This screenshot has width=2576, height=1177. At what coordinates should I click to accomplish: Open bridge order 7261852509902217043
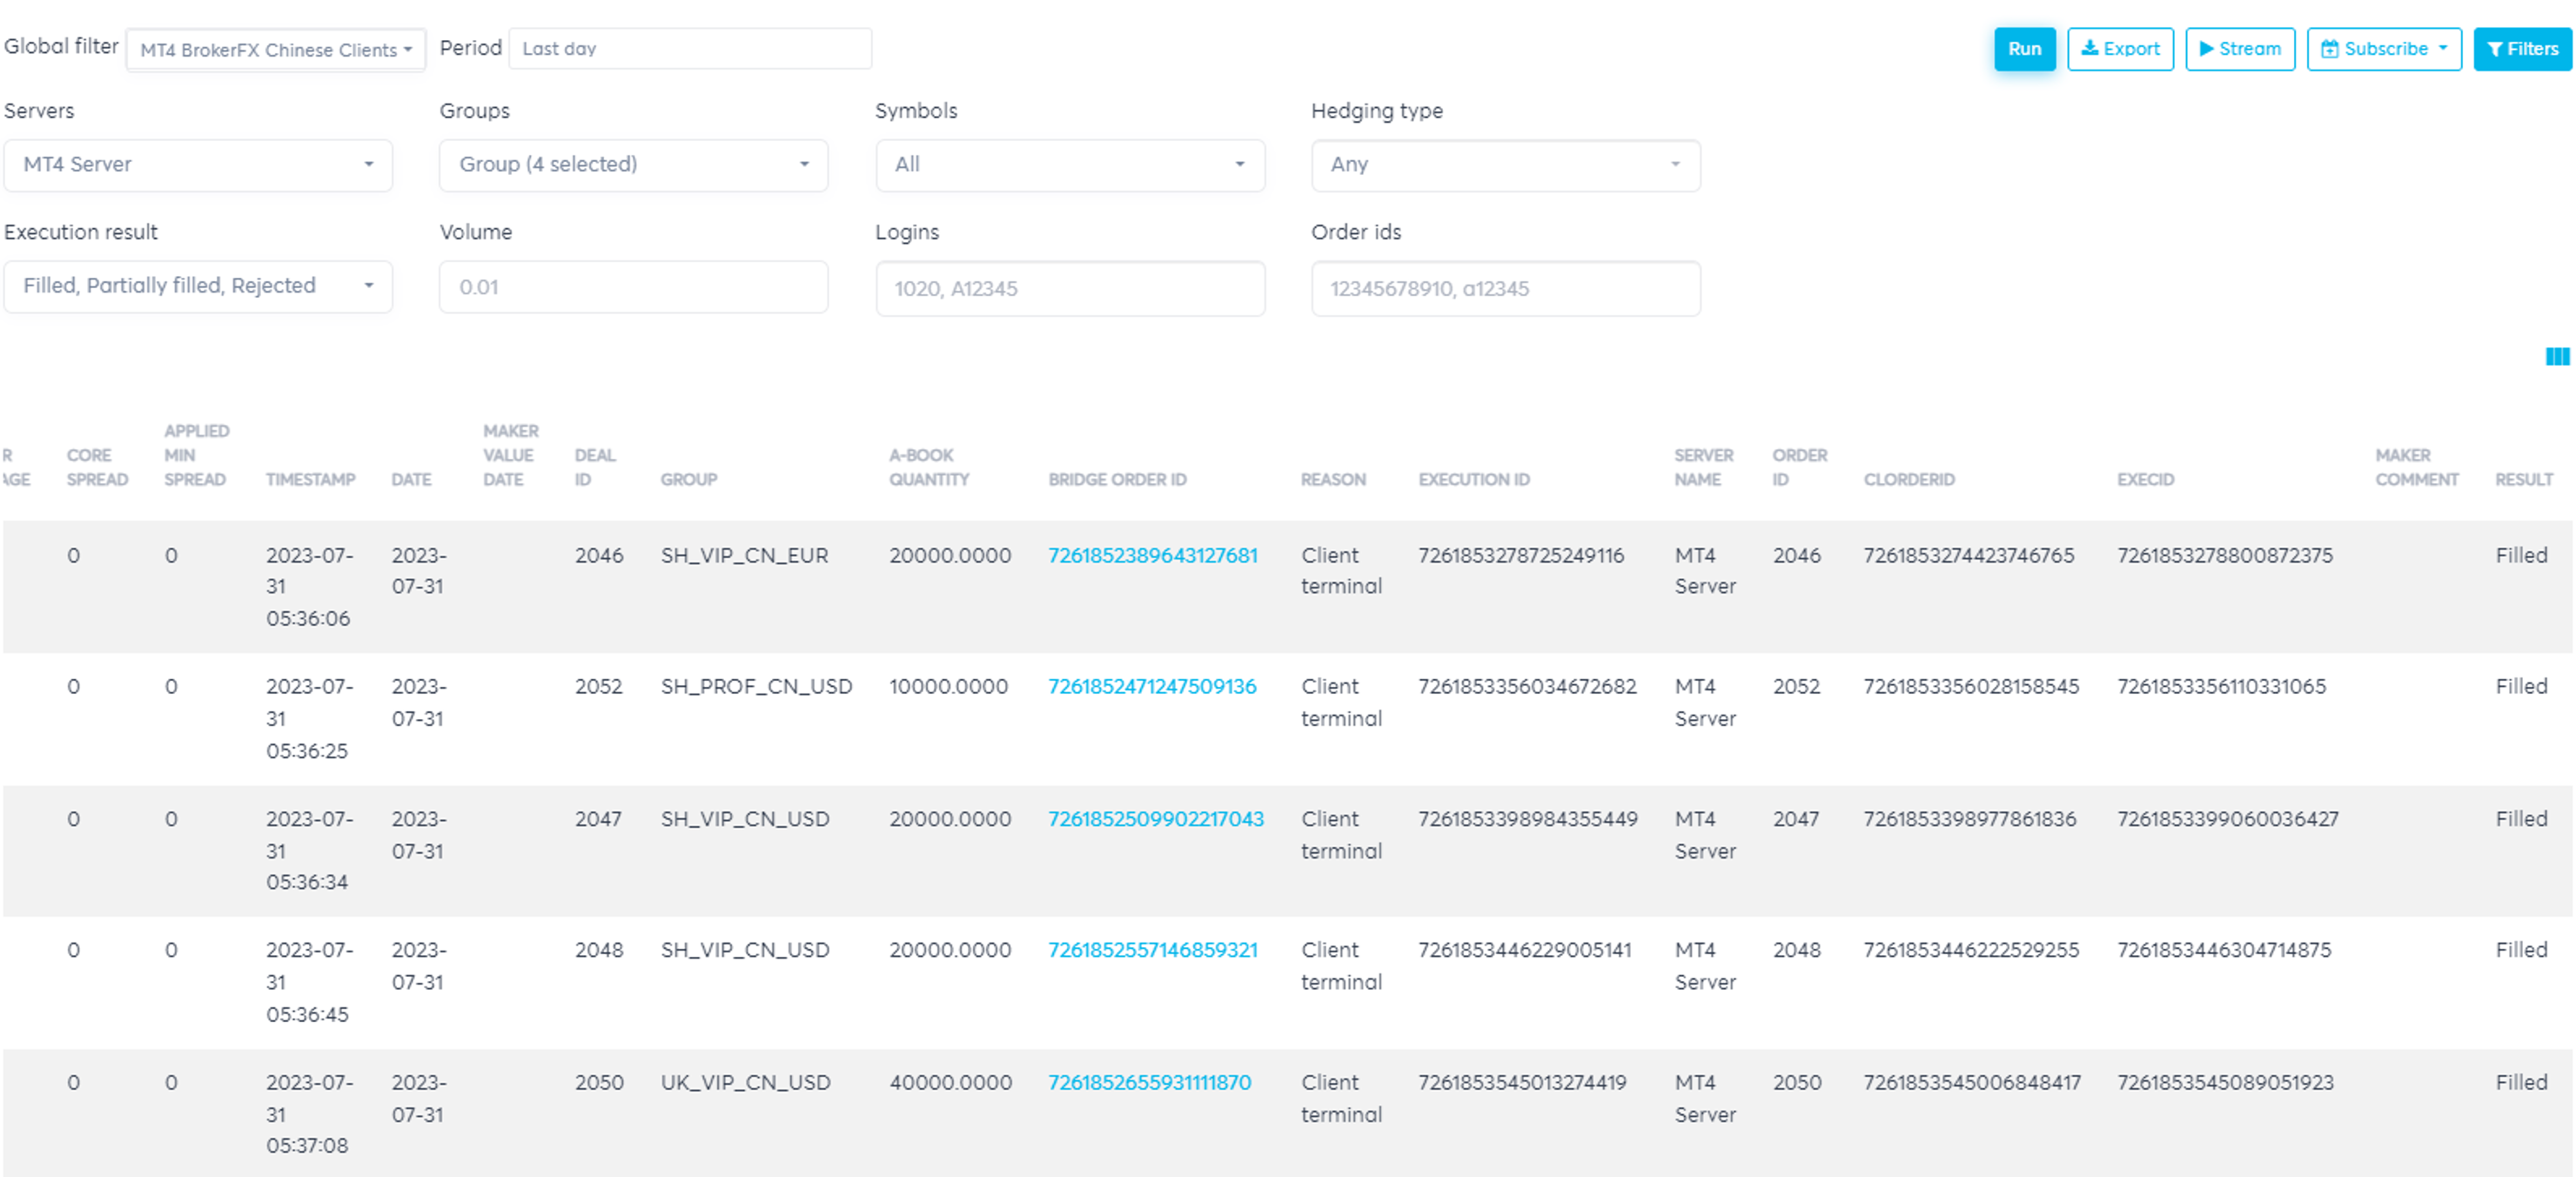coord(1156,819)
